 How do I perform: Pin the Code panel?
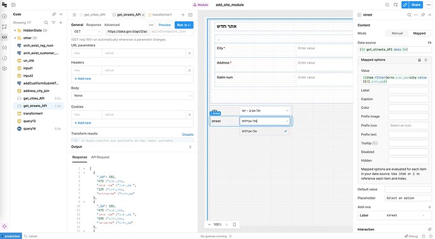pyautogui.click(x=54, y=14)
